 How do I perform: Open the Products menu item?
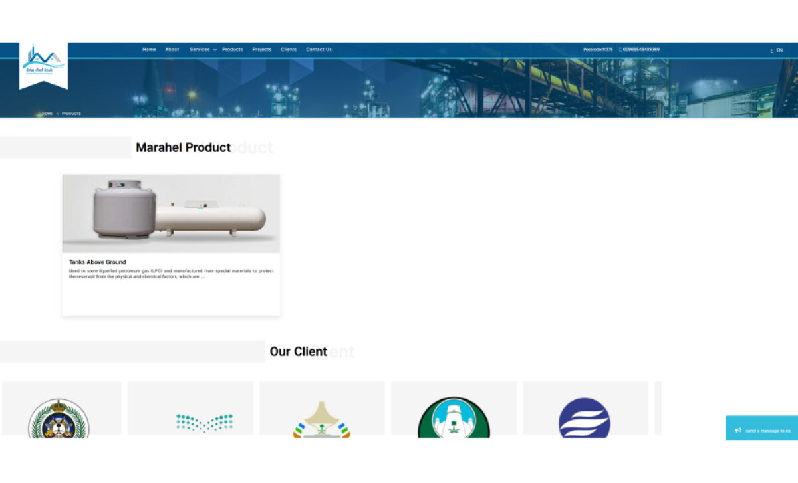click(232, 49)
